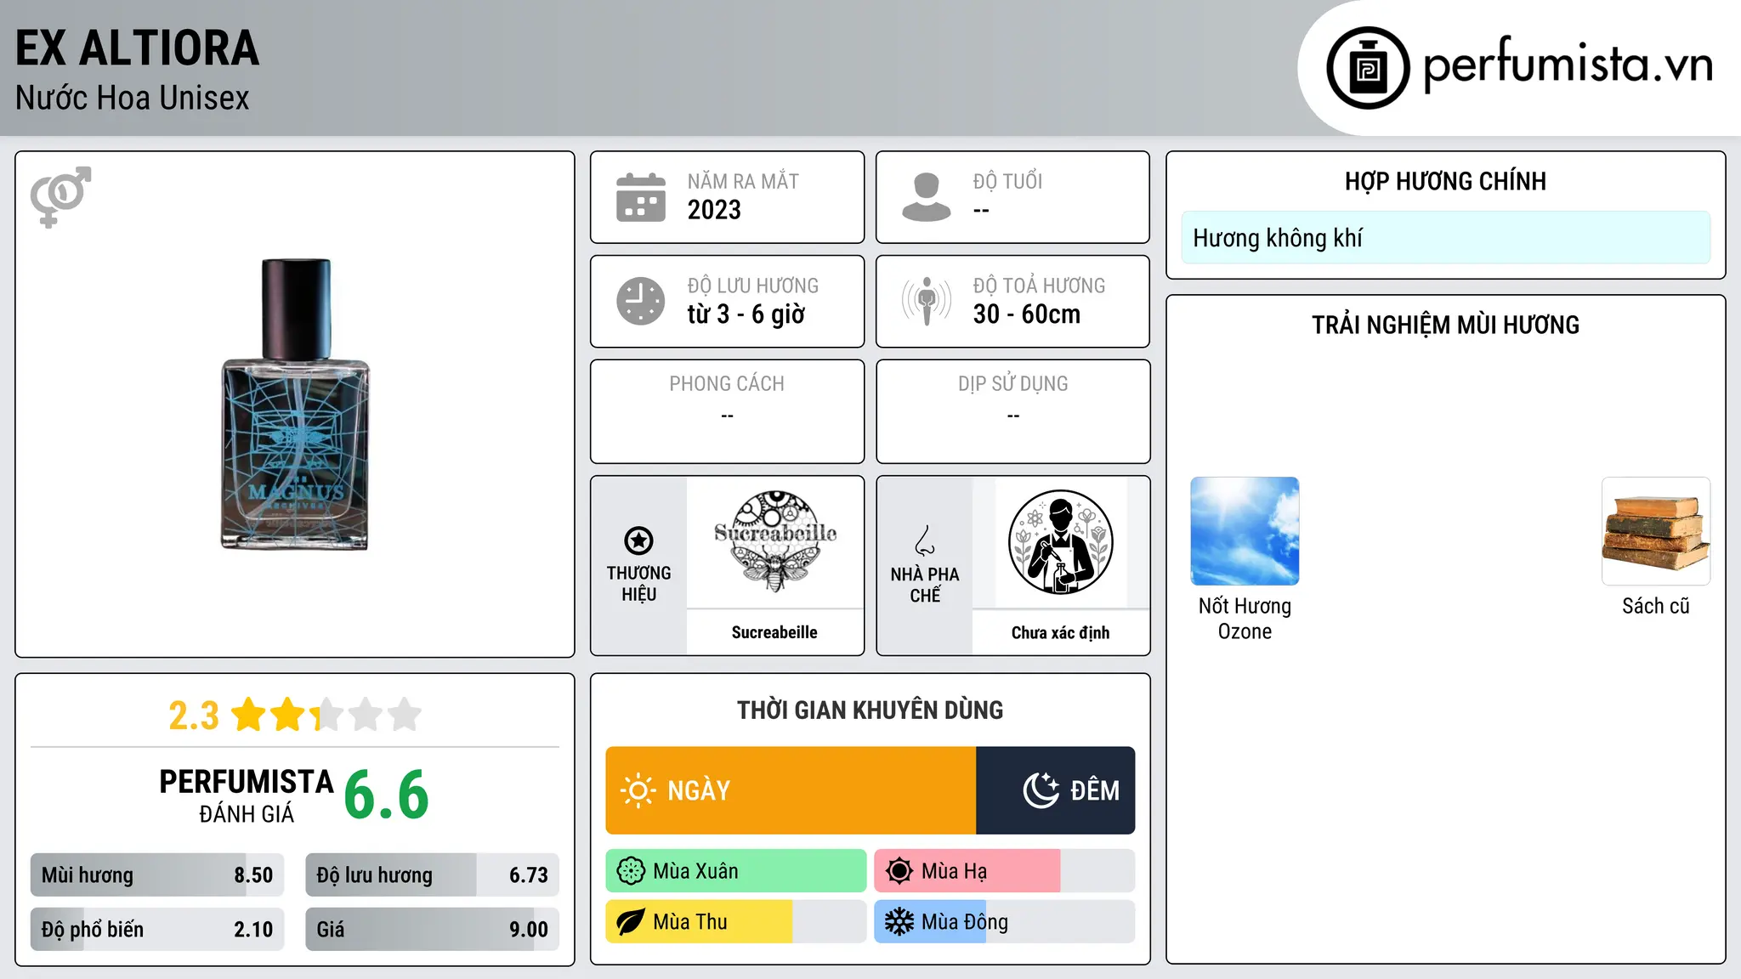Click the snowflake icon for Mùa Đông
Image resolution: width=1741 pixels, height=979 pixels.
(899, 922)
